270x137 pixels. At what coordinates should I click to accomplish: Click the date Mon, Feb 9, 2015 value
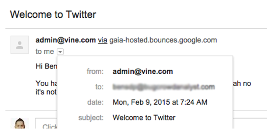pyautogui.click(x=160, y=102)
